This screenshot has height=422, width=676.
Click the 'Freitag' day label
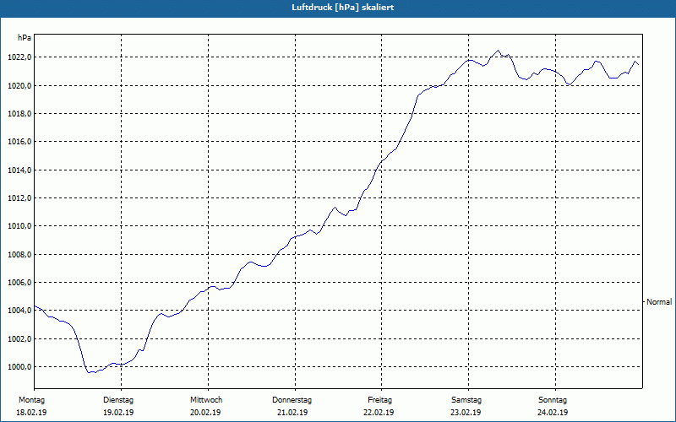[x=379, y=400]
